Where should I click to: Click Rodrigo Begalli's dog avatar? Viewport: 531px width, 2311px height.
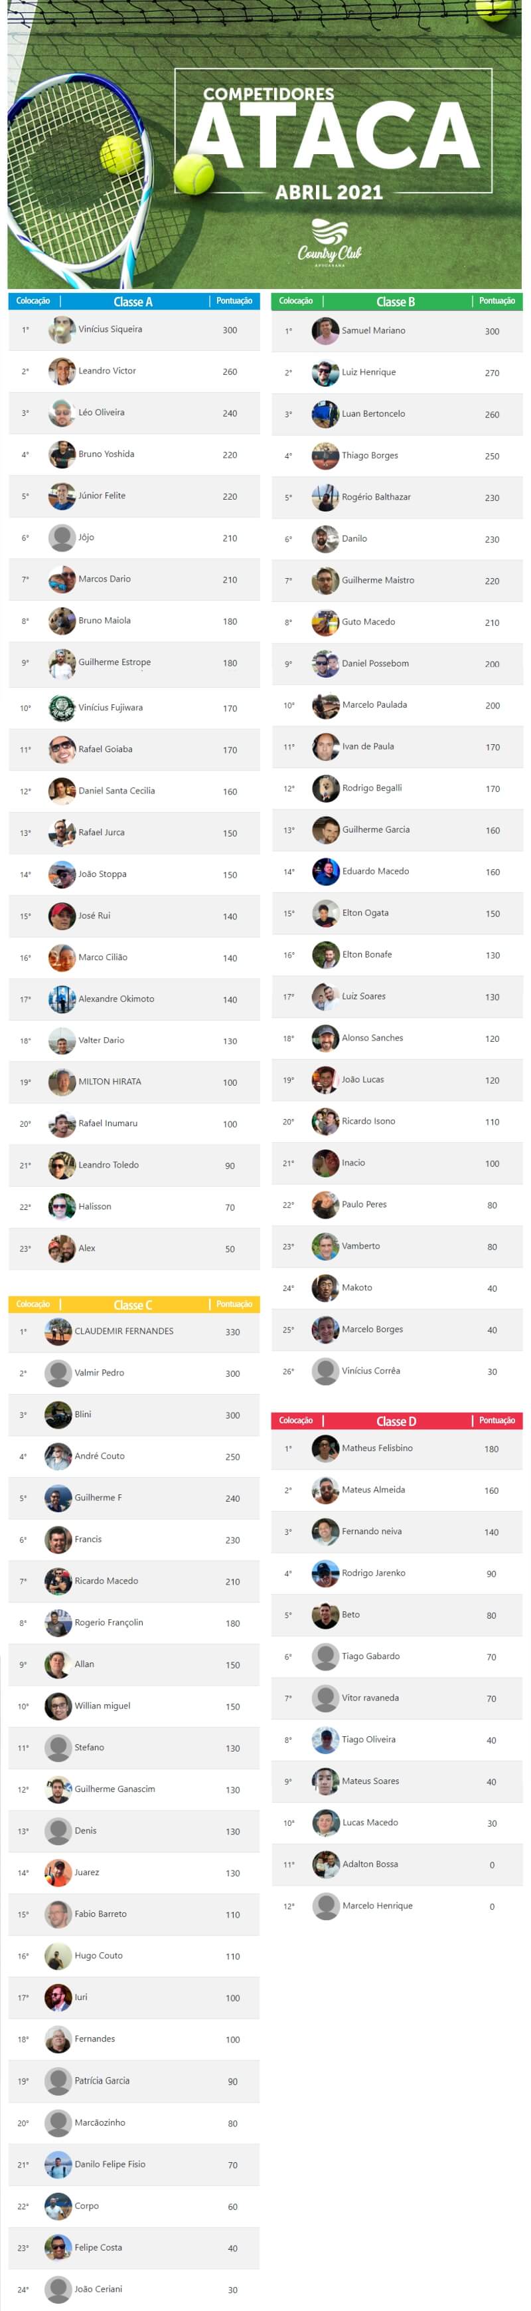325,789
